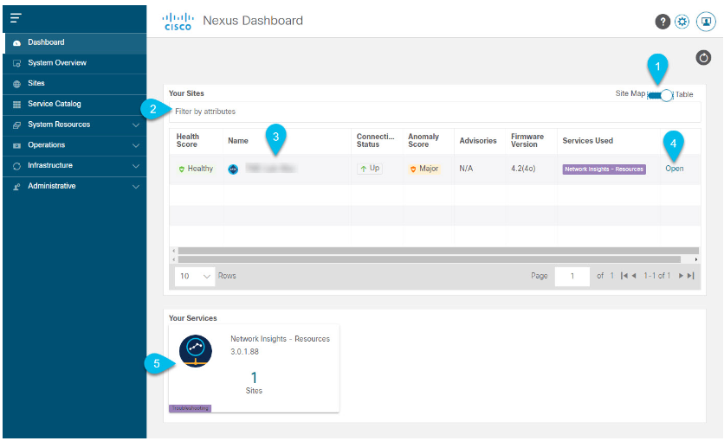Open Service Catalog from the sidebar

click(x=75, y=104)
